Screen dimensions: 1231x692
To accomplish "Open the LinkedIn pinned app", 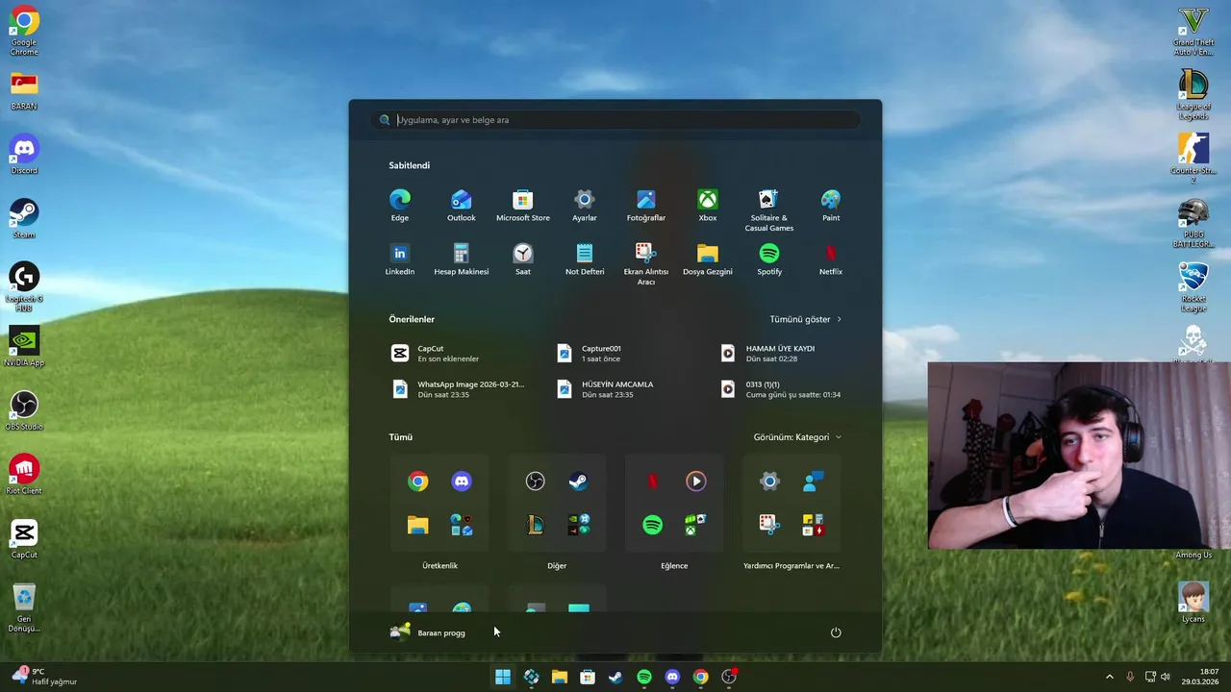I will tap(400, 259).
